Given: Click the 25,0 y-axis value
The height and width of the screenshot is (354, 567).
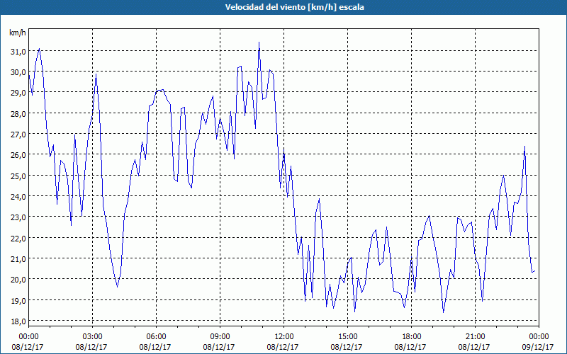Looking at the screenshot, I should (18, 176).
